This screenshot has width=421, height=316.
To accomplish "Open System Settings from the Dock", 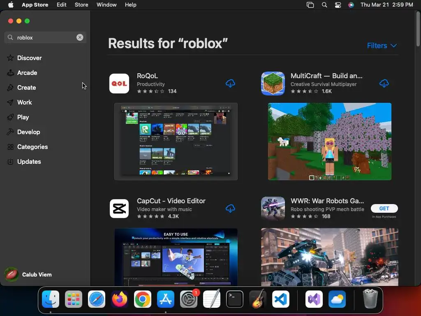I will (x=188, y=299).
